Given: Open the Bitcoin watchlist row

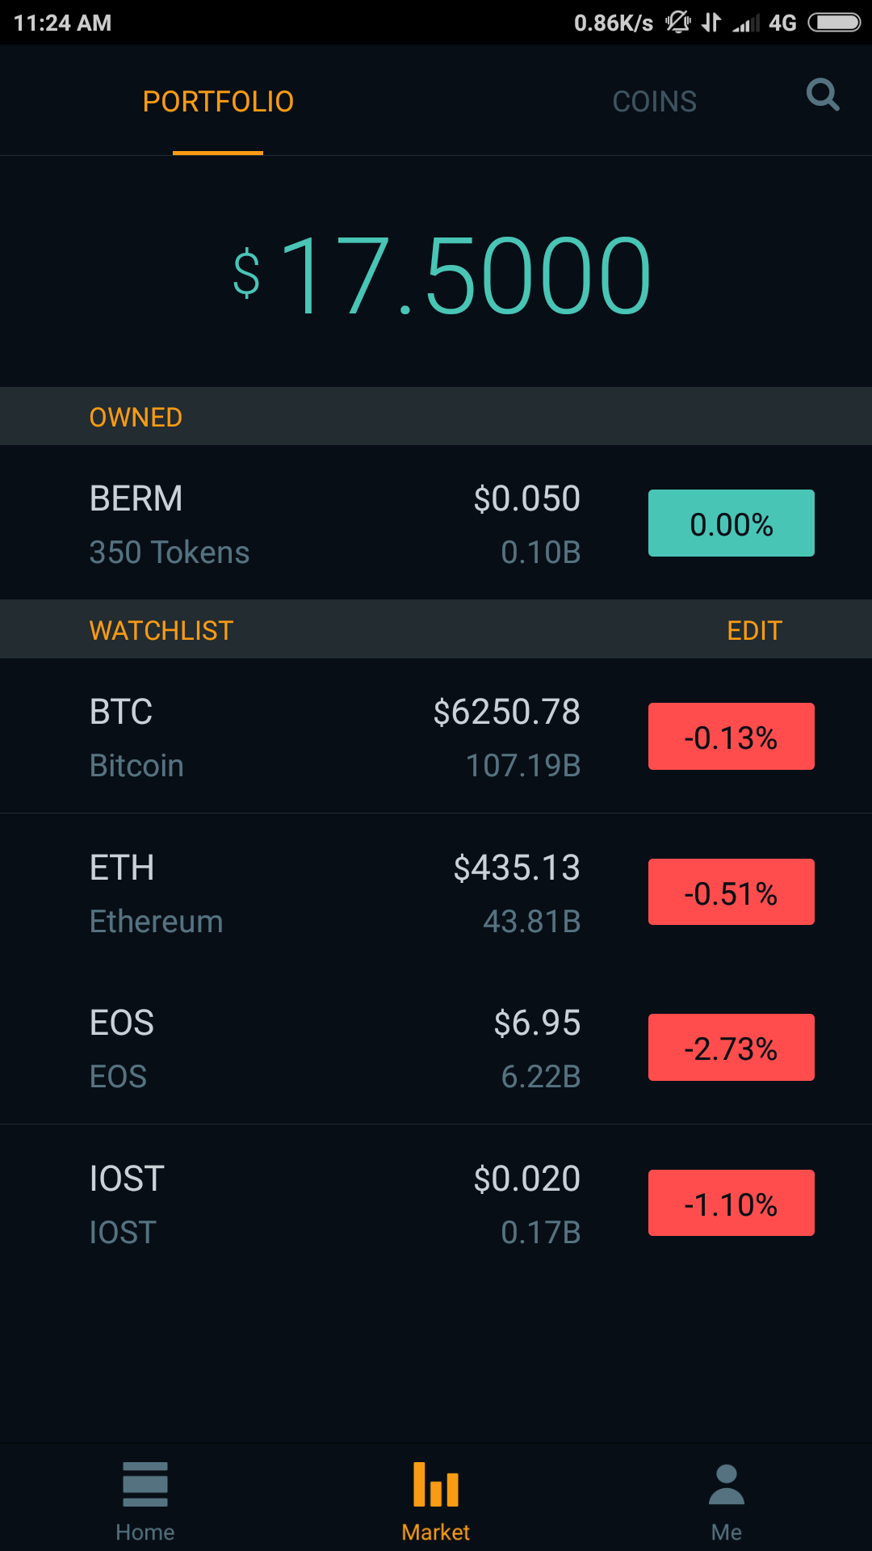Looking at the screenshot, I should (323, 737).
